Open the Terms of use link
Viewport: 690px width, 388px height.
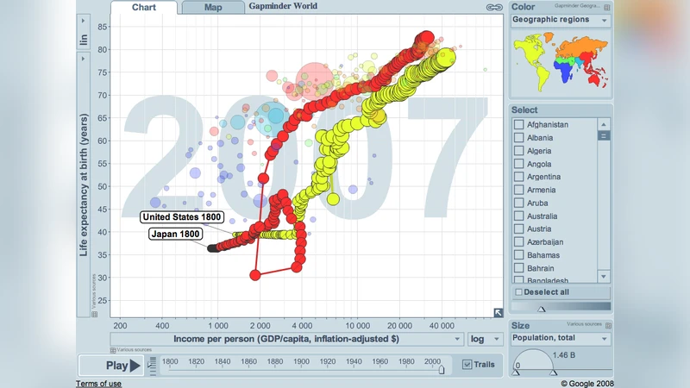tap(98, 384)
